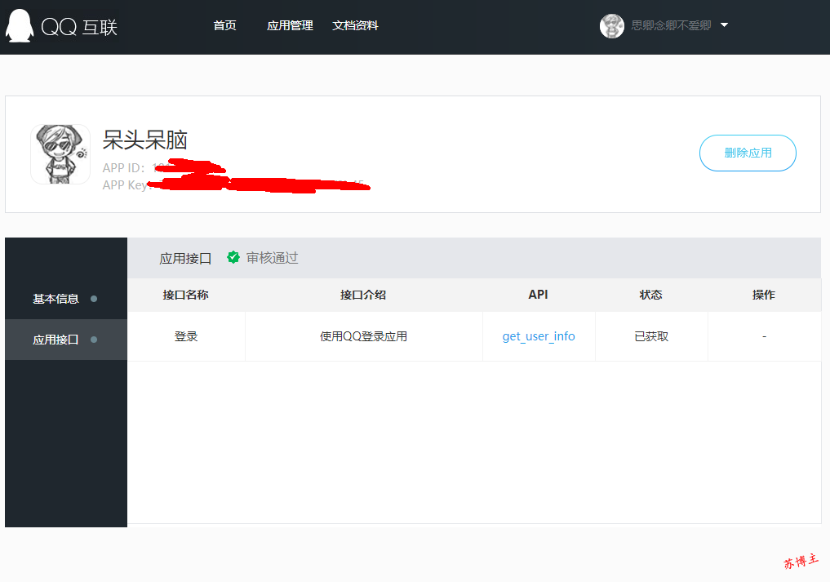Open the 文档资料 navigation item
Screen dimensions: 830x582
click(355, 25)
